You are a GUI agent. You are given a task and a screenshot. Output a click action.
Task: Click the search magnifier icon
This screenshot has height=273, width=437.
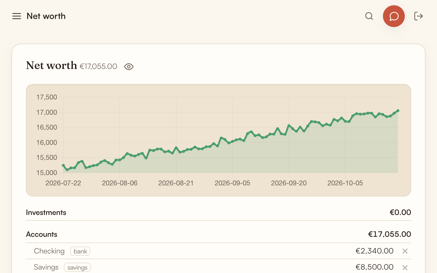tap(369, 16)
